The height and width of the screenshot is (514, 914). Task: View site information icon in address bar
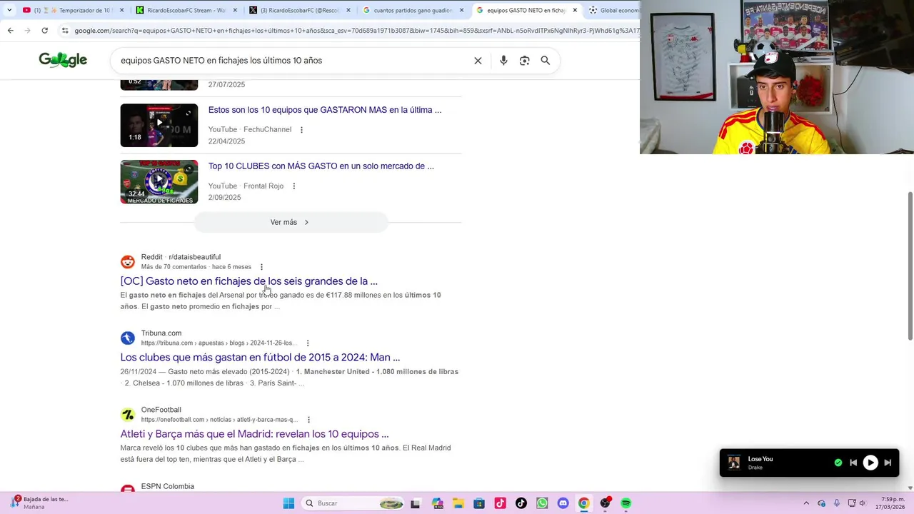(65, 31)
